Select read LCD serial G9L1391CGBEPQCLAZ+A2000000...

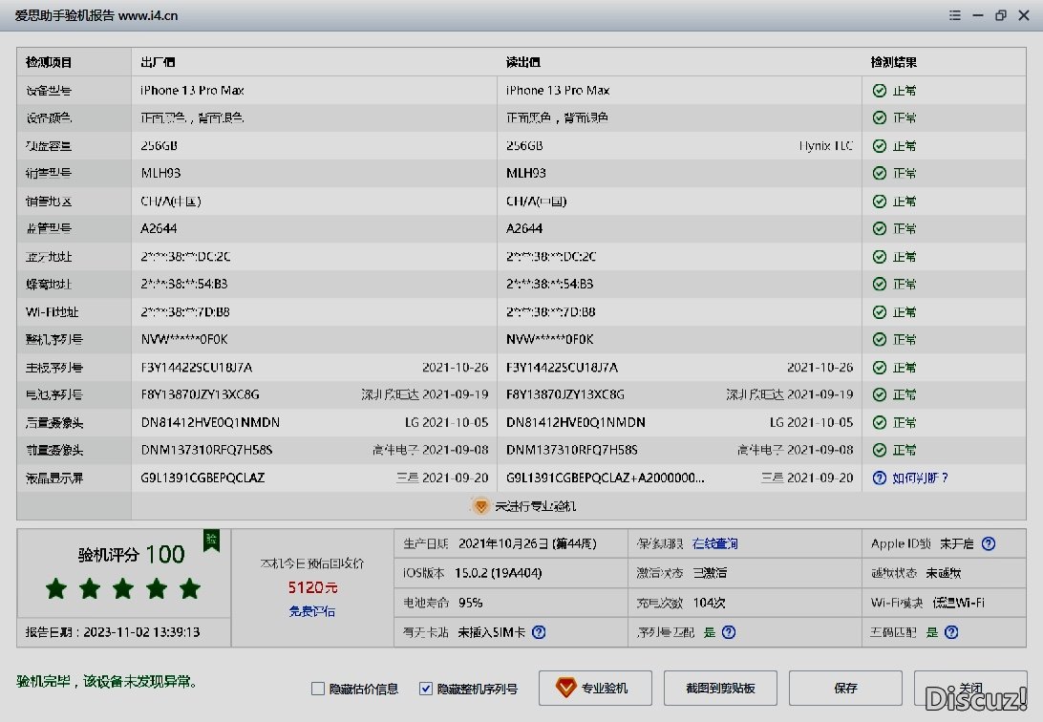coord(606,478)
